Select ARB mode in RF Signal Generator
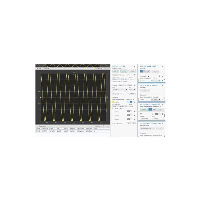Image resolution: width=201 pixels, height=201 pixels. [154, 109]
